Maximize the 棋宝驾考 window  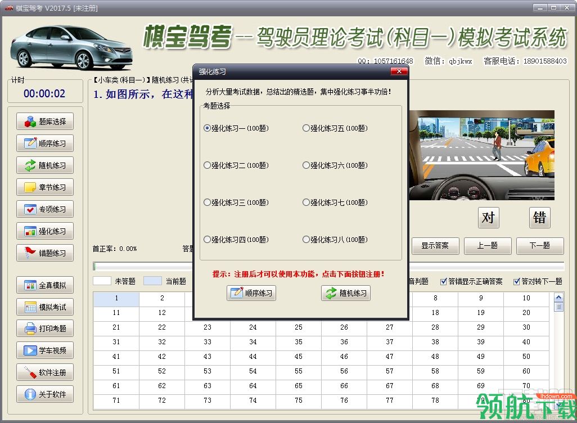point(553,7)
